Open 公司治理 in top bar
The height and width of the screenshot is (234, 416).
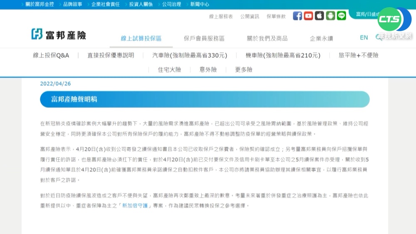coord(171,4)
